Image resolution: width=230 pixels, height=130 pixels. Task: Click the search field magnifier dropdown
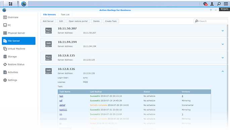pos(197,21)
